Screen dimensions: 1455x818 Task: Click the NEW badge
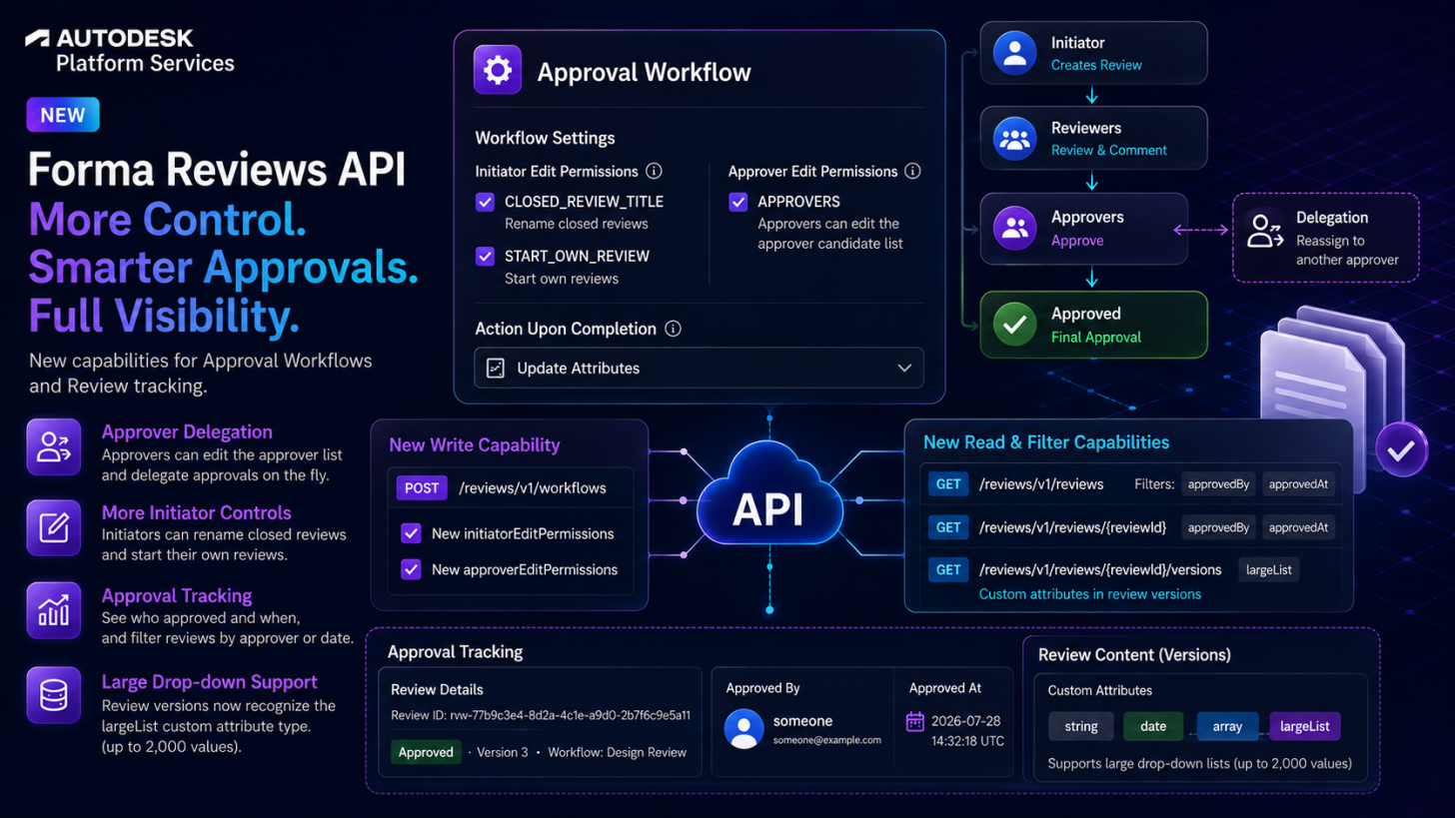click(63, 115)
